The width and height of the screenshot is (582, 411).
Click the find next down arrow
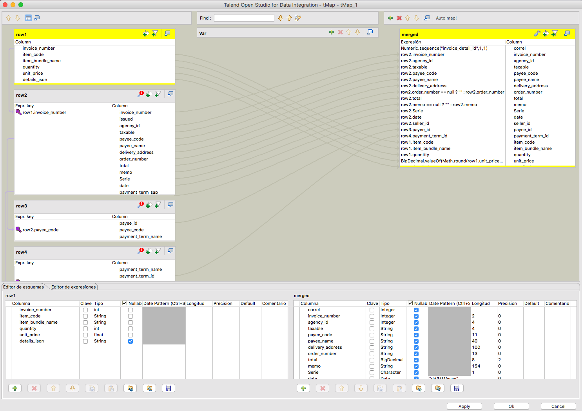pyautogui.click(x=281, y=18)
